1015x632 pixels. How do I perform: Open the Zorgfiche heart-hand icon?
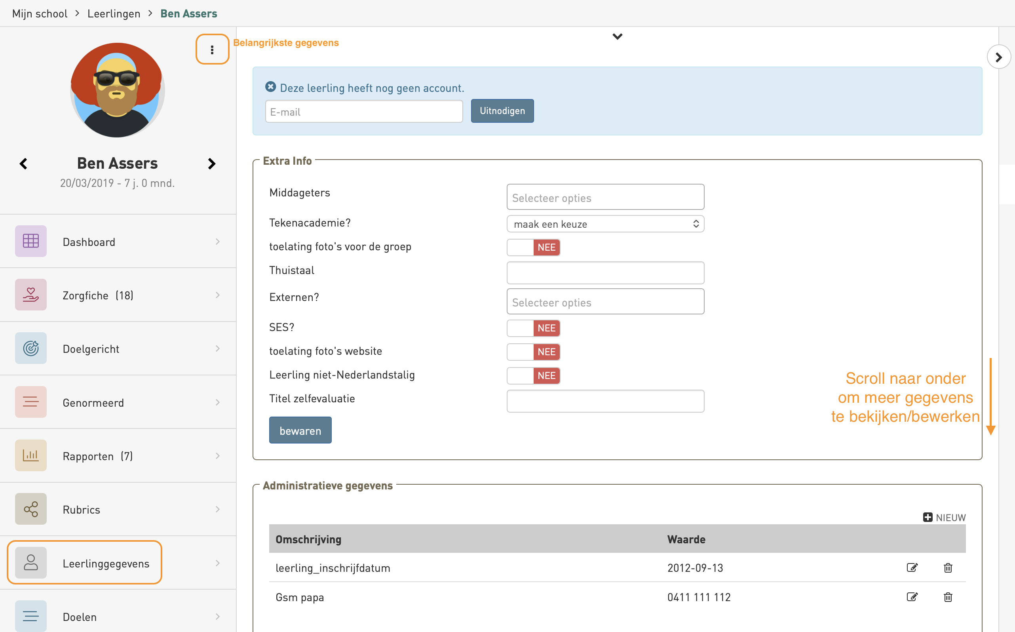pyautogui.click(x=31, y=295)
